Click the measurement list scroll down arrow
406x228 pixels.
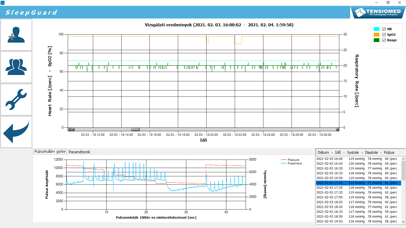point(403,222)
